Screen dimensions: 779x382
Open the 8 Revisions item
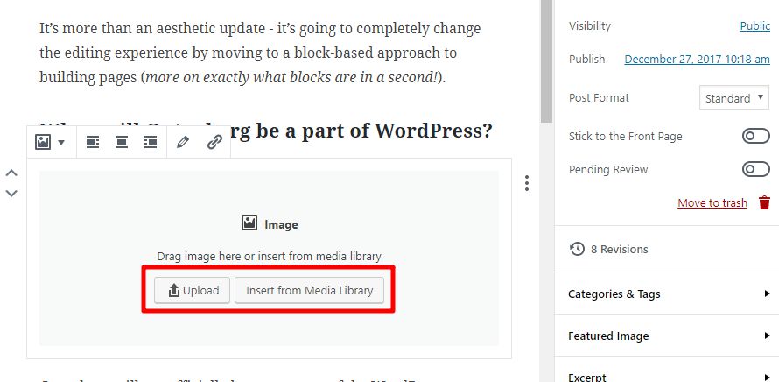point(608,249)
